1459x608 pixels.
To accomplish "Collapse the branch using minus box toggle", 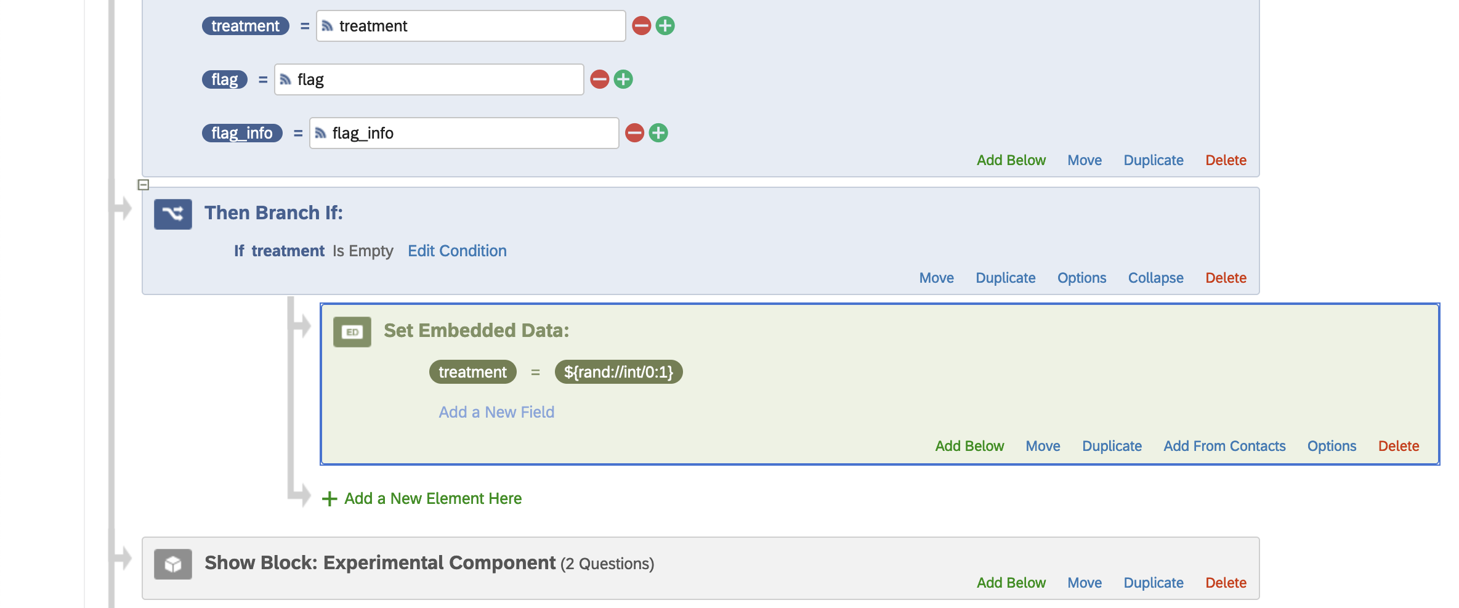I will (143, 185).
